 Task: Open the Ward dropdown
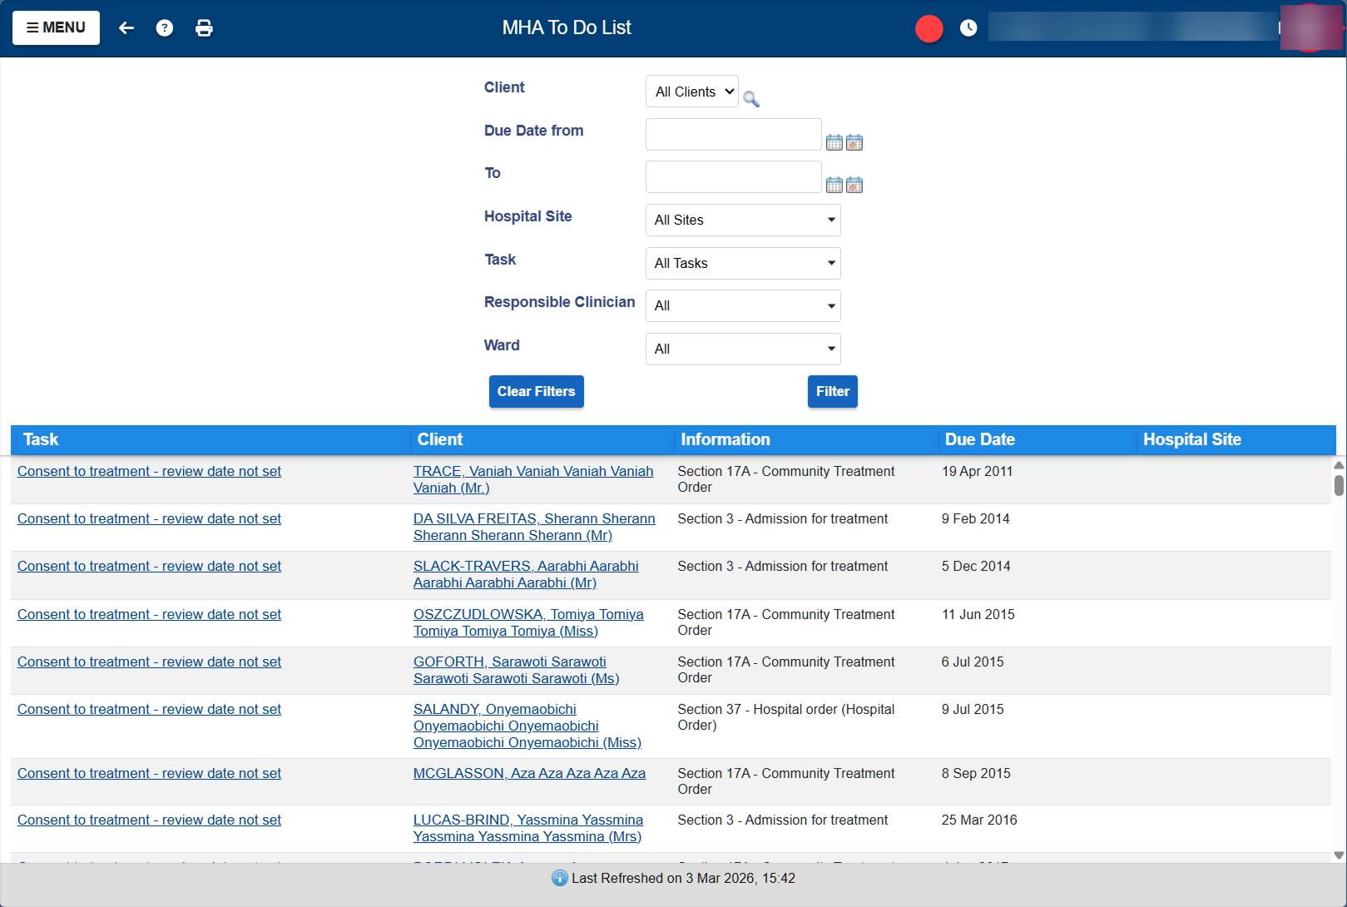point(743,349)
